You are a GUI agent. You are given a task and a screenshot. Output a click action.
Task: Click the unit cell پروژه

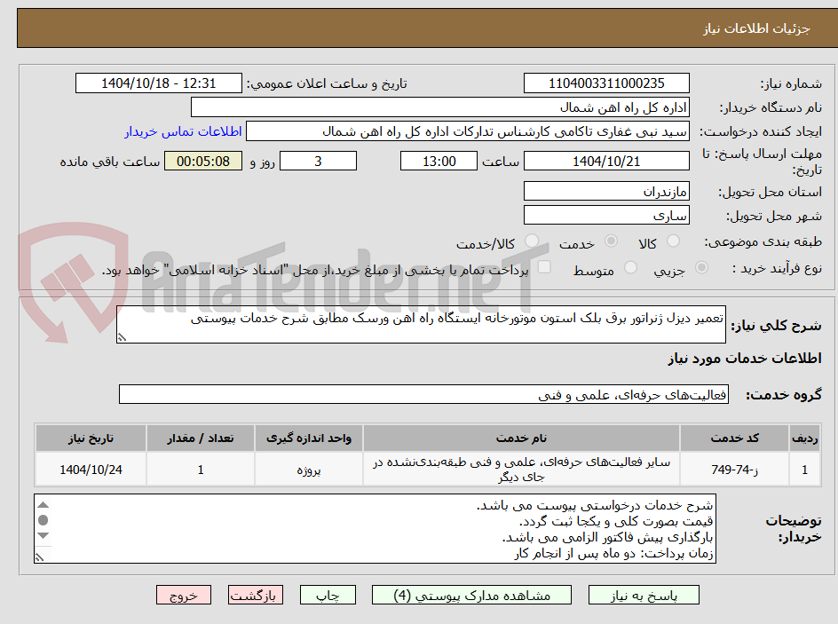pos(308,469)
